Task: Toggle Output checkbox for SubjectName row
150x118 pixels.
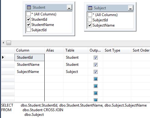Action: (95, 72)
